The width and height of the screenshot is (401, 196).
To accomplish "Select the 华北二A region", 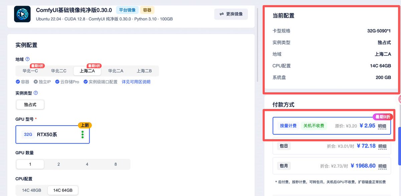I will click(x=116, y=71).
